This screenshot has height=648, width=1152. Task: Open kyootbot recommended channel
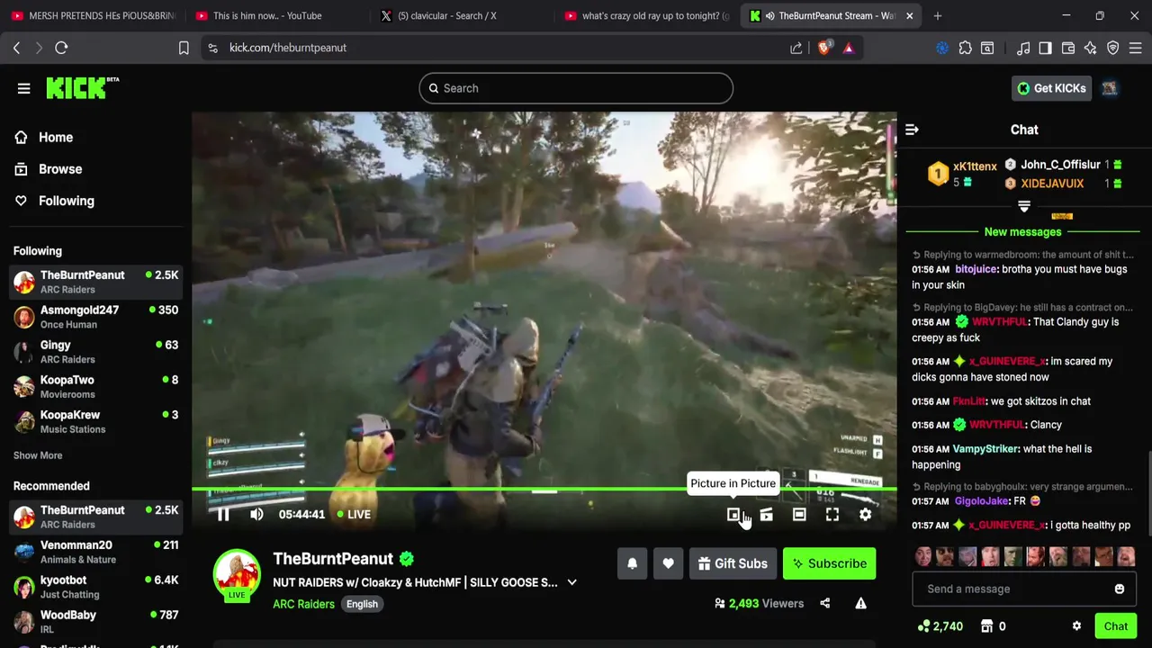coord(95,587)
